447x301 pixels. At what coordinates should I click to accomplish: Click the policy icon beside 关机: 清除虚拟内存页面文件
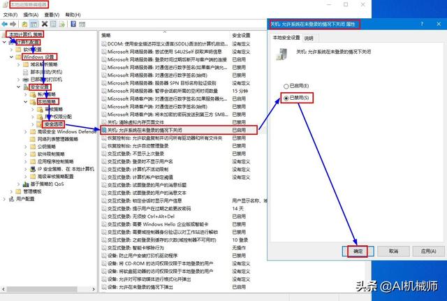point(104,122)
